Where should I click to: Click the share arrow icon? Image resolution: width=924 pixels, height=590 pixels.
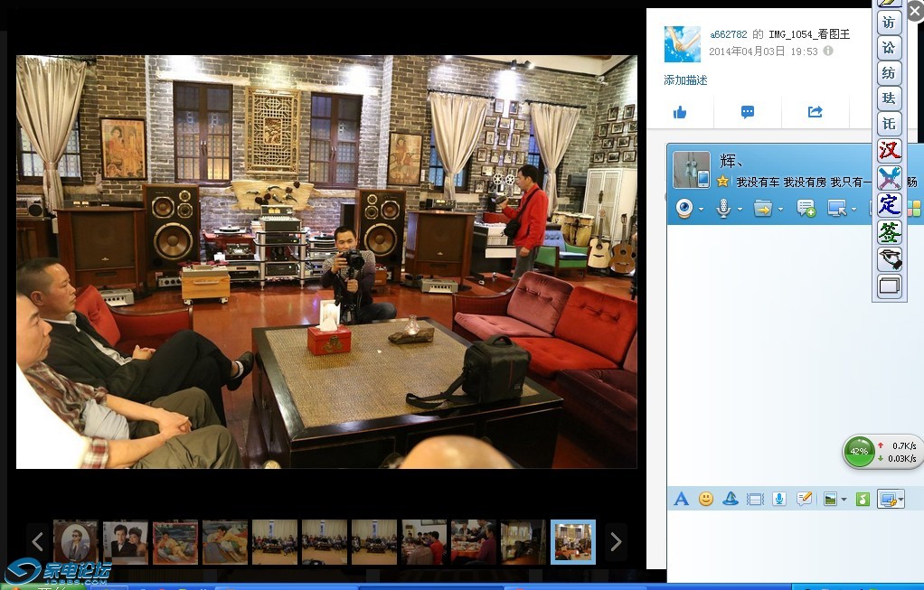coord(815,112)
